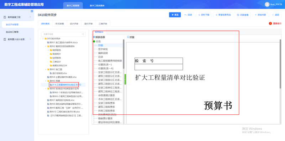
Task: Select the 报表输出 tab
Action: click(x=99, y=32)
